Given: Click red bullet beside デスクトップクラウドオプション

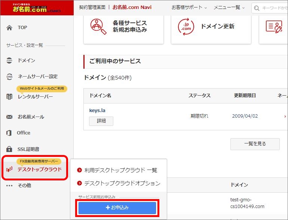Looking at the screenshot, I should [x=79, y=183].
